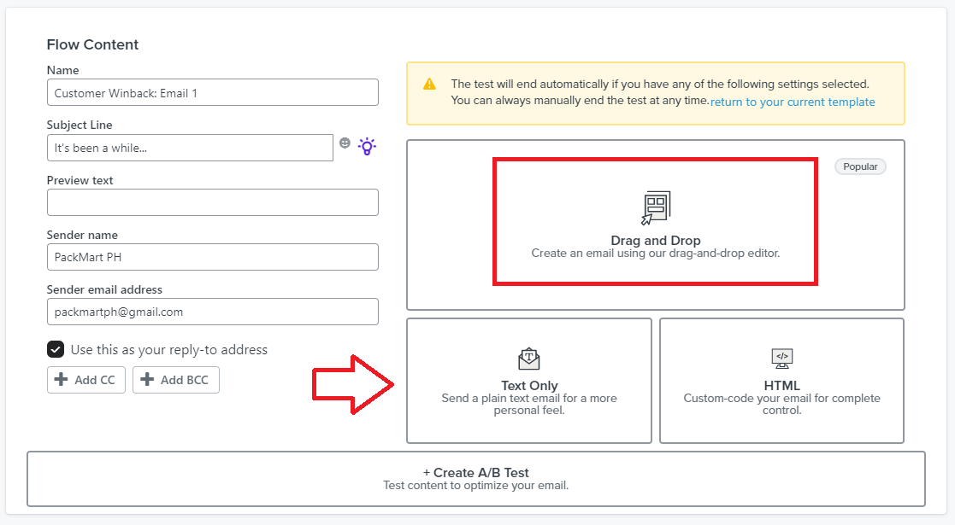
Task: Click the Add CC button
Action: (85, 380)
